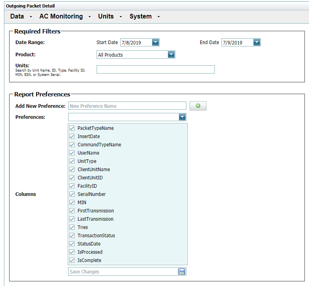The height and width of the screenshot is (286, 309).
Task: Open the System menu
Action: [141, 17]
